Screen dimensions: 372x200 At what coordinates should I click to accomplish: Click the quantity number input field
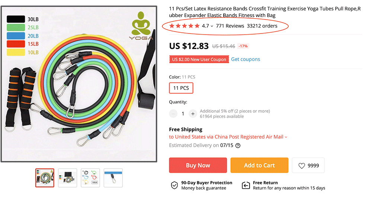(x=183, y=114)
